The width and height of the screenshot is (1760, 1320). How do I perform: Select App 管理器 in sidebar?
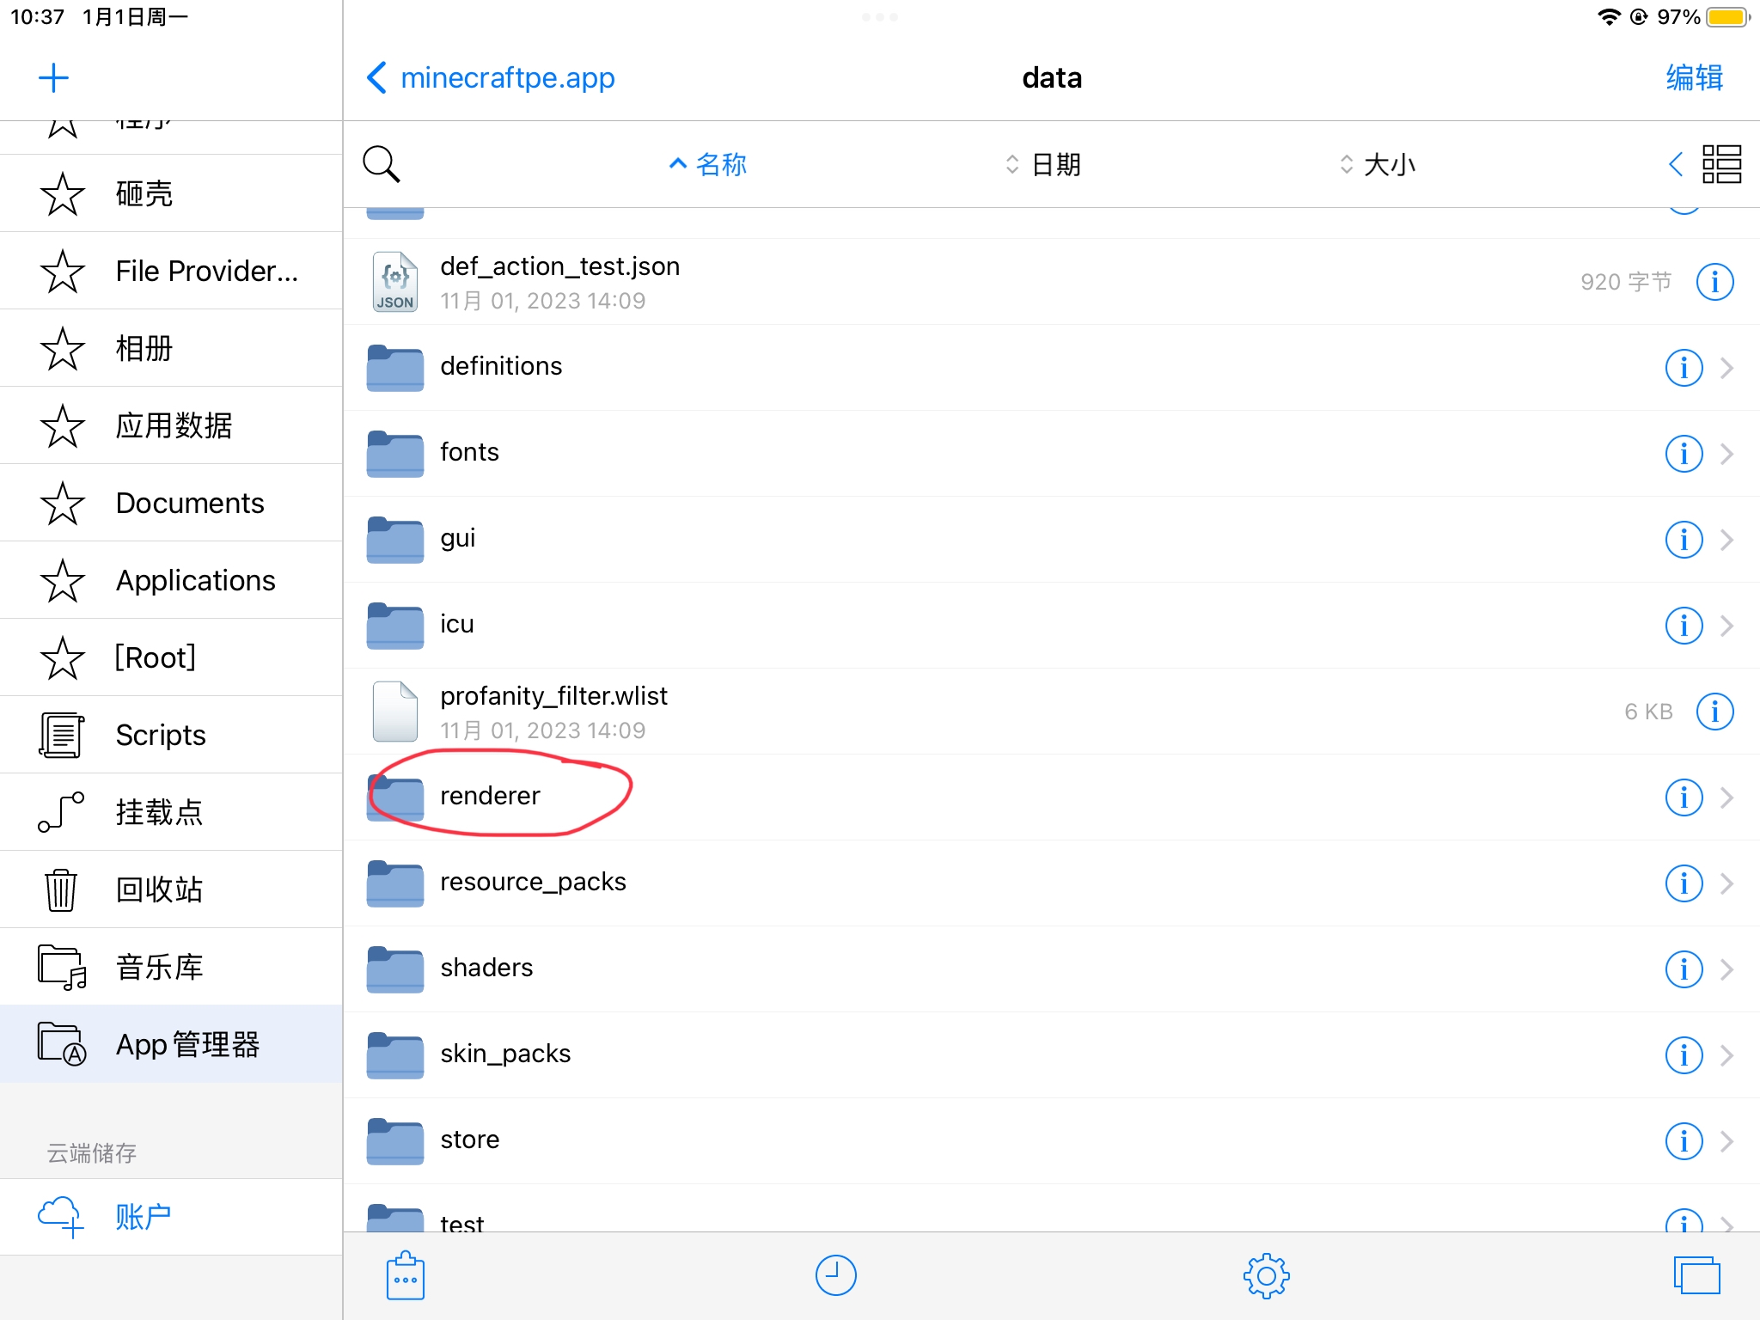coord(172,1044)
